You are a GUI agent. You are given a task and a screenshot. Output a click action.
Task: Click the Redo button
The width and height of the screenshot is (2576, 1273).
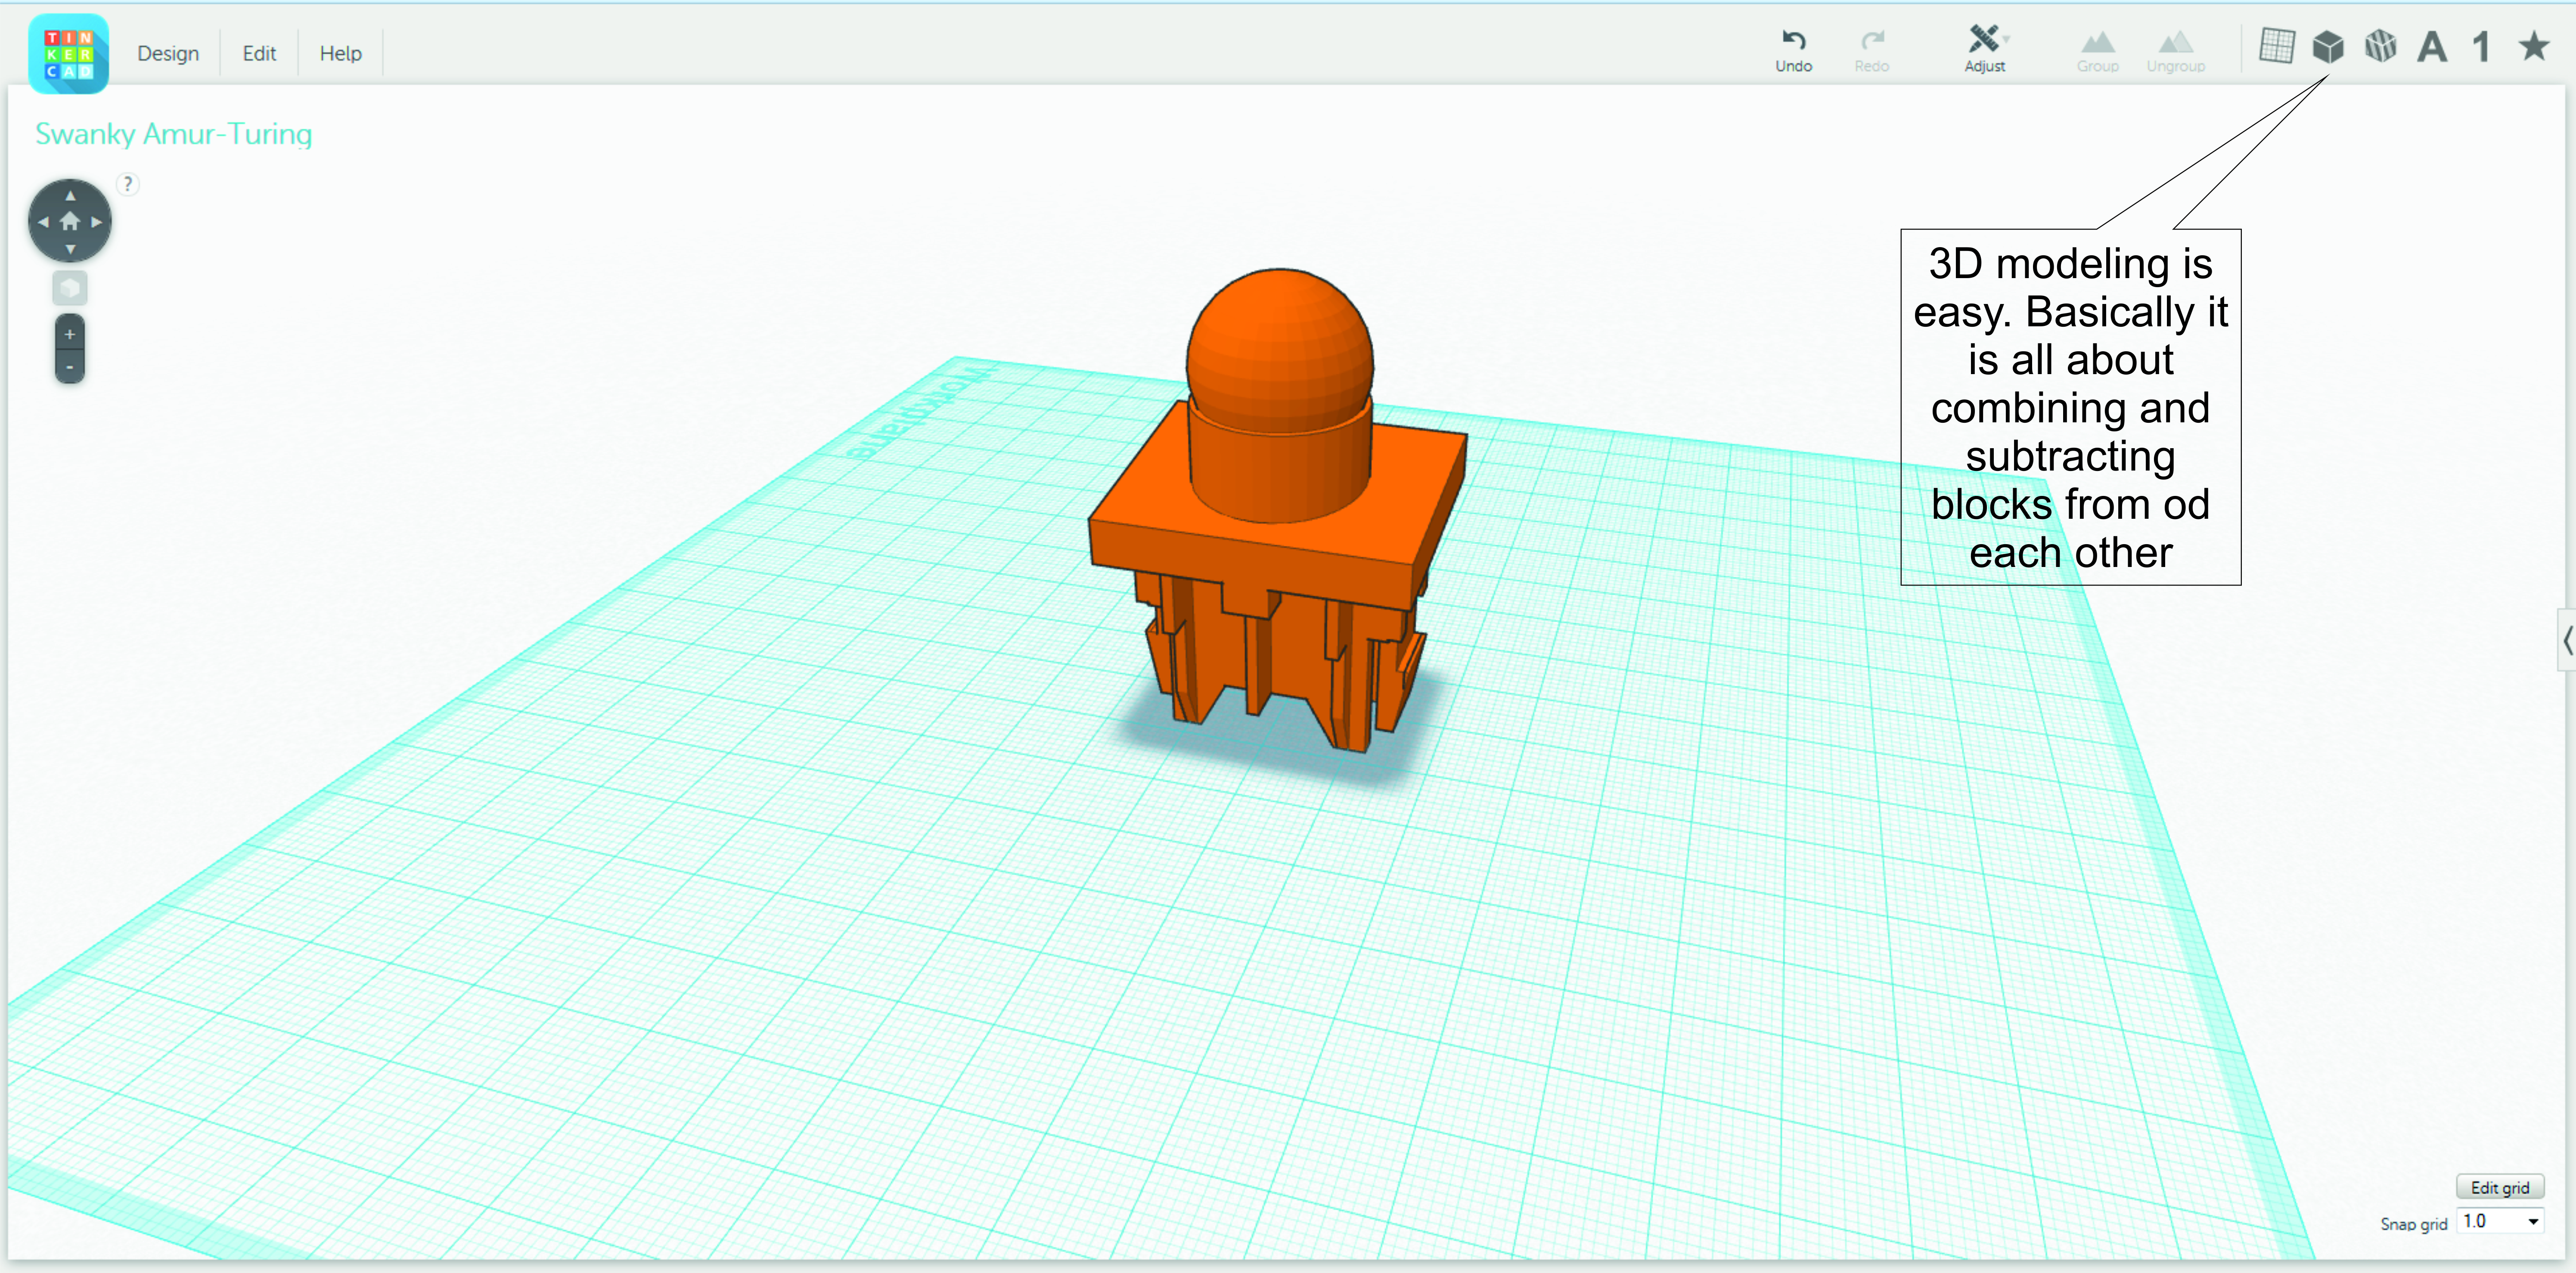[1871, 50]
